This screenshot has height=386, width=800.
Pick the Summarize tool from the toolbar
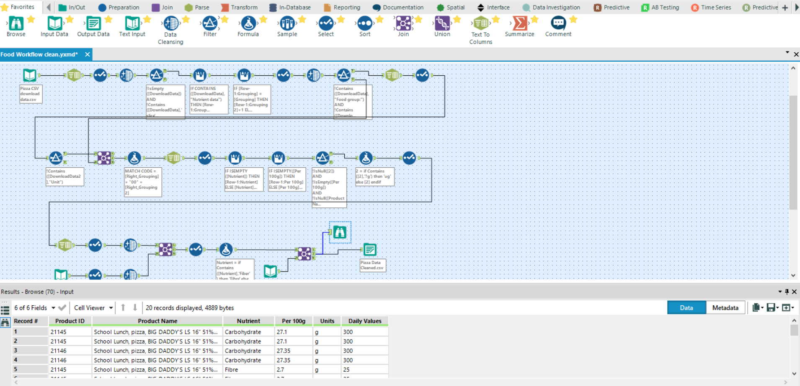click(x=519, y=24)
